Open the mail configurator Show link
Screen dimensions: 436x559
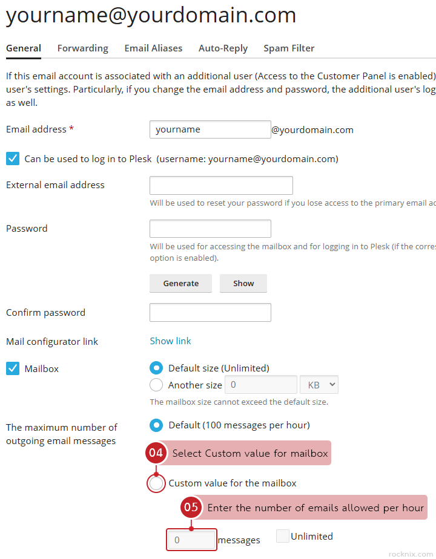tap(170, 341)
